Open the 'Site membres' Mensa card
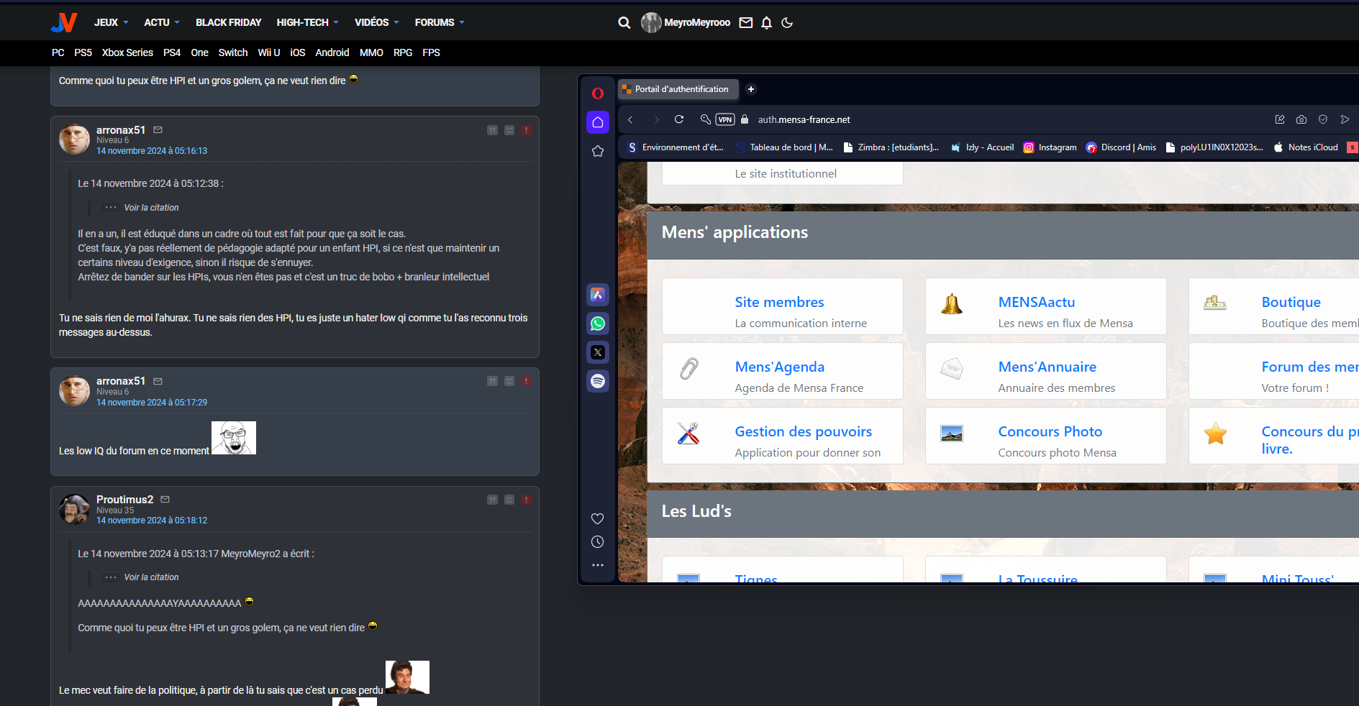The width and height of the screenshot is (1359, 706). click(783, 306)
